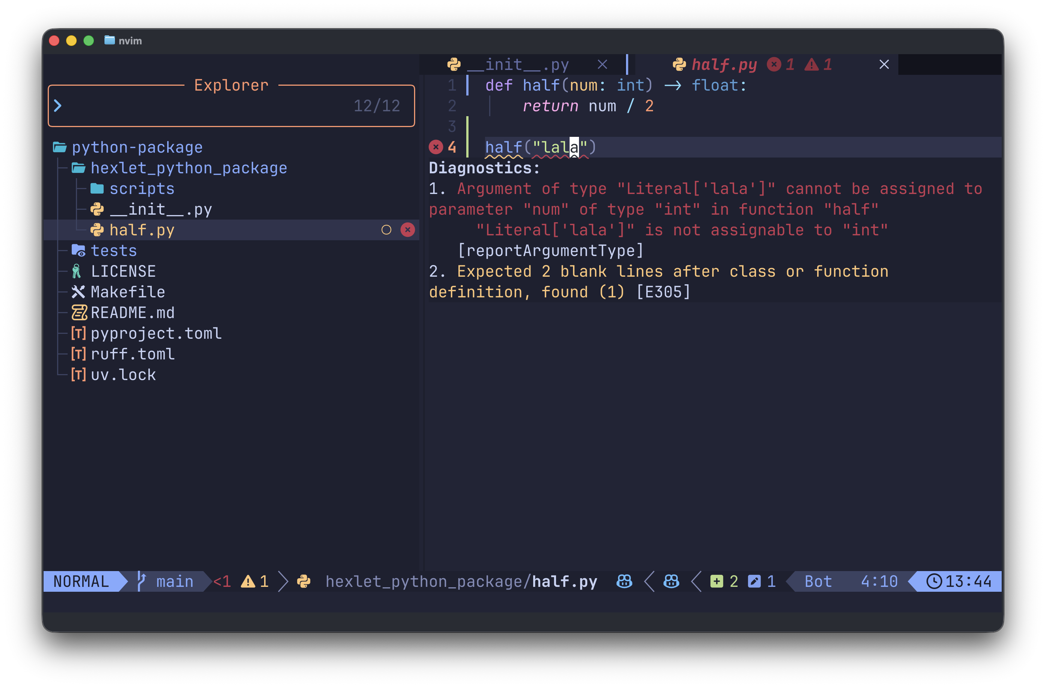Click the line 4 error sign icon
The height and width of the screenshot is (688, 1046).
[435, 147]
